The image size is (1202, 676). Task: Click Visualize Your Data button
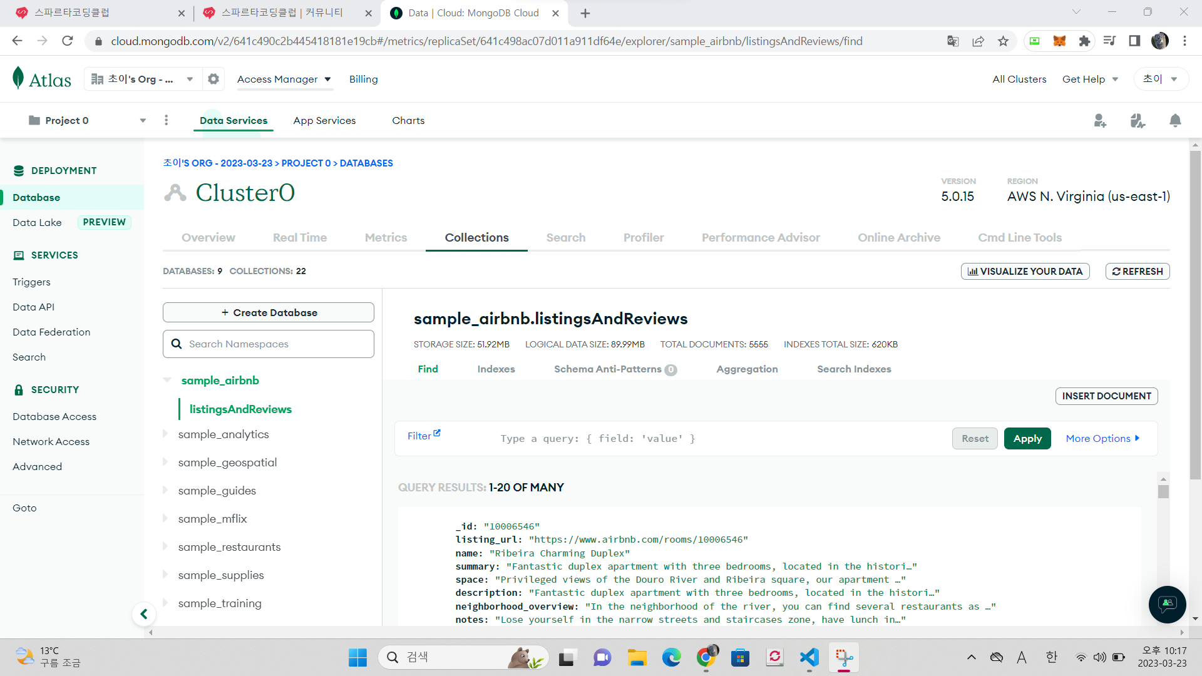coord(1025,272)
